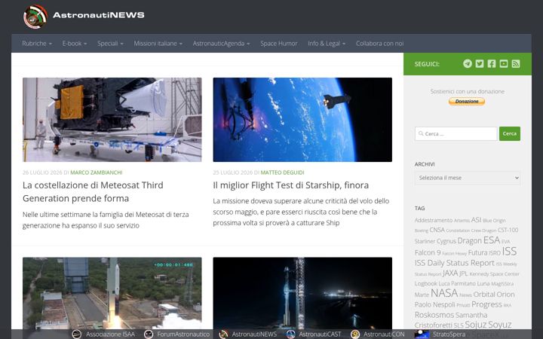Screen dimensions: 543x339
Task: Click the ForumAstronautico footer link text
Action: point(183,334)
